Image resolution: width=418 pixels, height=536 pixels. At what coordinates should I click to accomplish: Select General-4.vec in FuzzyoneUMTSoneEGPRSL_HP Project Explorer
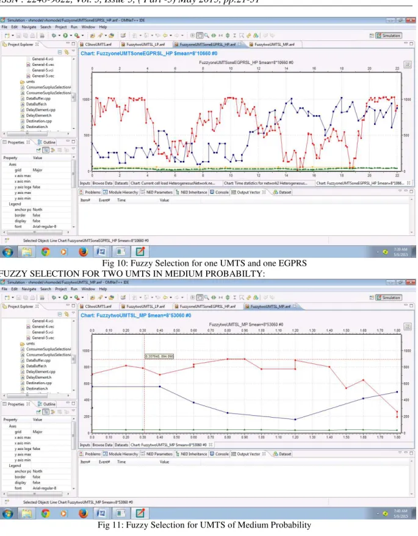coord(40,64)
